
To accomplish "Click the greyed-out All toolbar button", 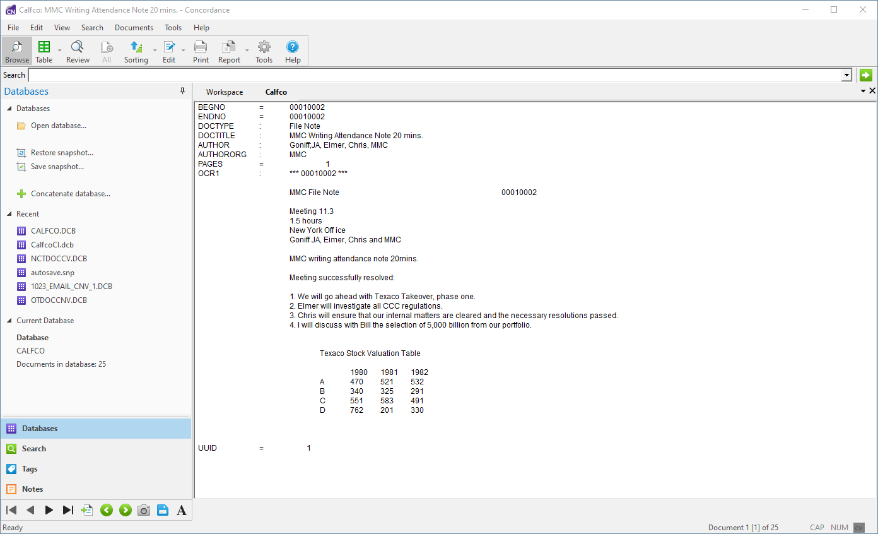I will [x=107, y=51].
